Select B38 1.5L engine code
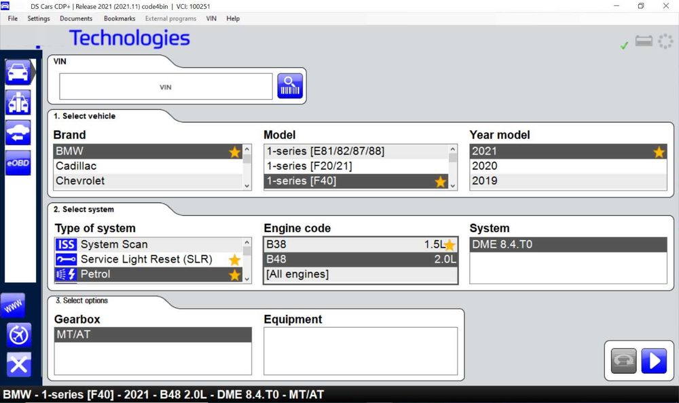 coord(361,244)
